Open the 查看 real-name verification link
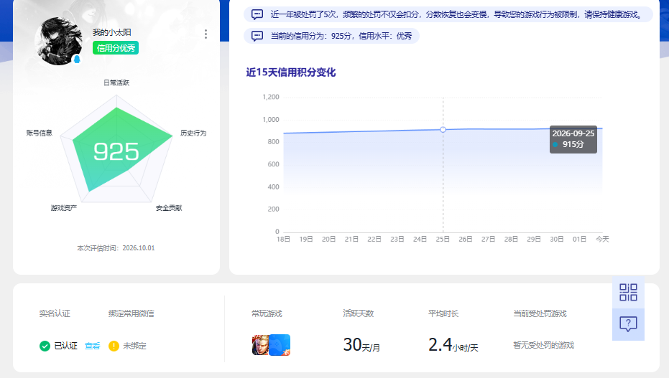The width and height of the screenshot is (669, 378). (x=92, y=346)
